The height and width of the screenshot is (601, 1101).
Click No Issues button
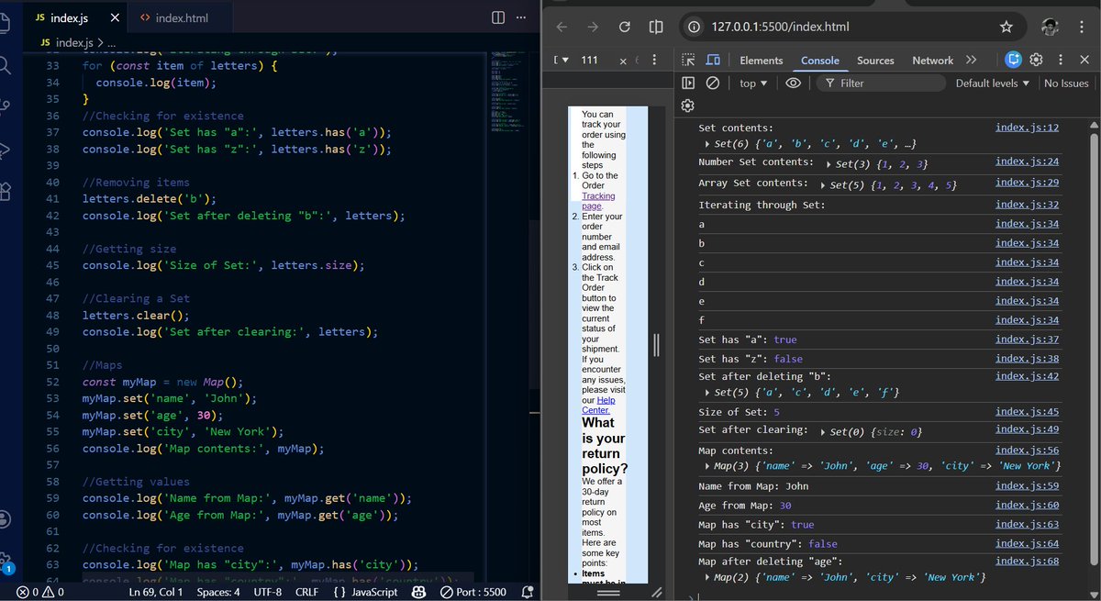click(1066, 83)
